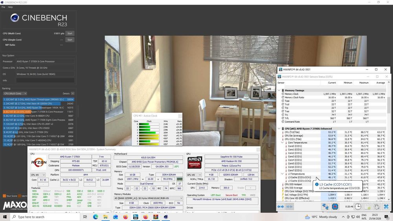The width and height of the screenshot is (393, 221).
Task: Click the AMD Radeon Graphics logo
Action: pos(195,163)
